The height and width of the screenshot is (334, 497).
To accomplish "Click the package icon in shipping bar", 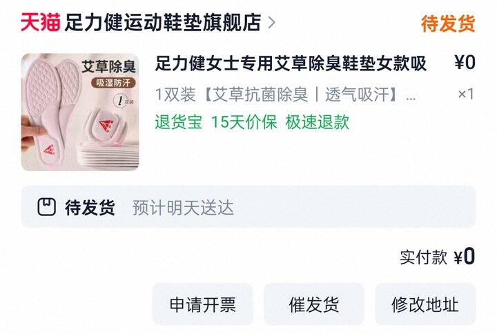I will pyautogui.click(x=47, y=207).
